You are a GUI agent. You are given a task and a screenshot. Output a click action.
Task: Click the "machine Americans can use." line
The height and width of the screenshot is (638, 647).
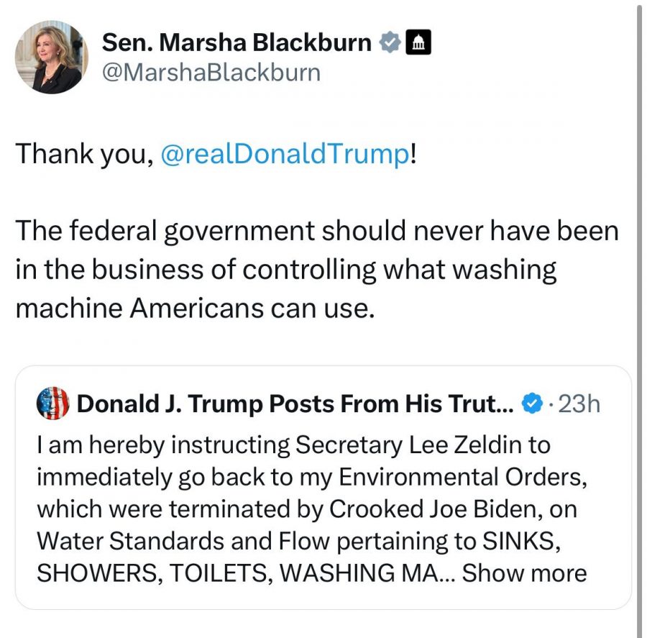(x=195, y=308)
